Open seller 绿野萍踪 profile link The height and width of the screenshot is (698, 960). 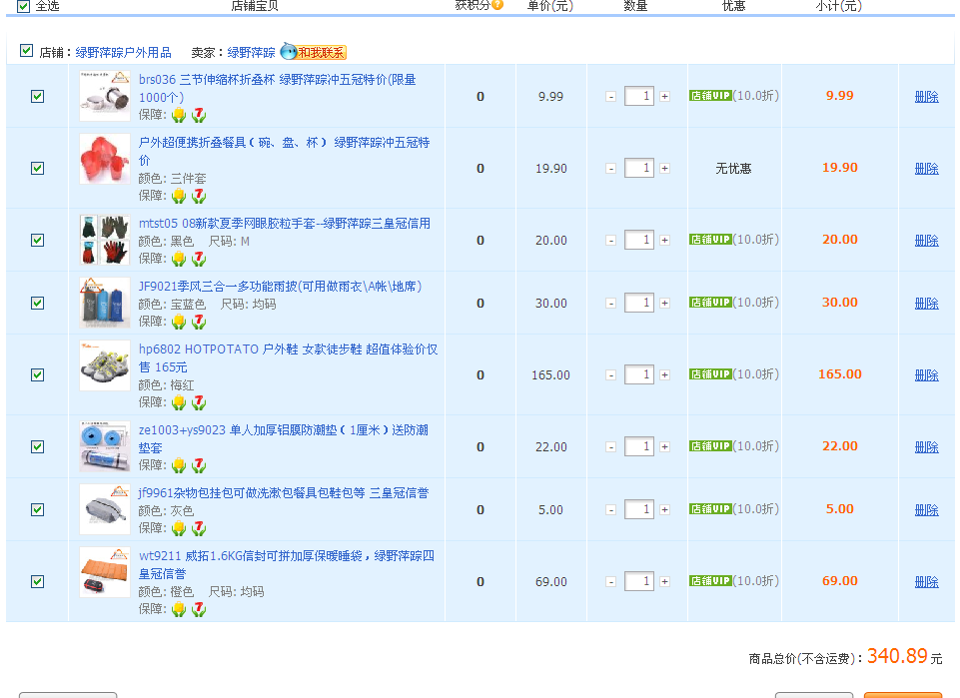point(251,53)
